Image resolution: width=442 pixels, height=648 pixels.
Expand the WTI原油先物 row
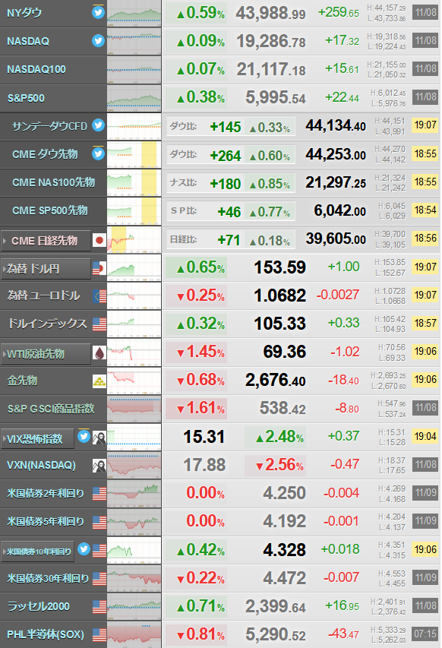tap(46, 354)
